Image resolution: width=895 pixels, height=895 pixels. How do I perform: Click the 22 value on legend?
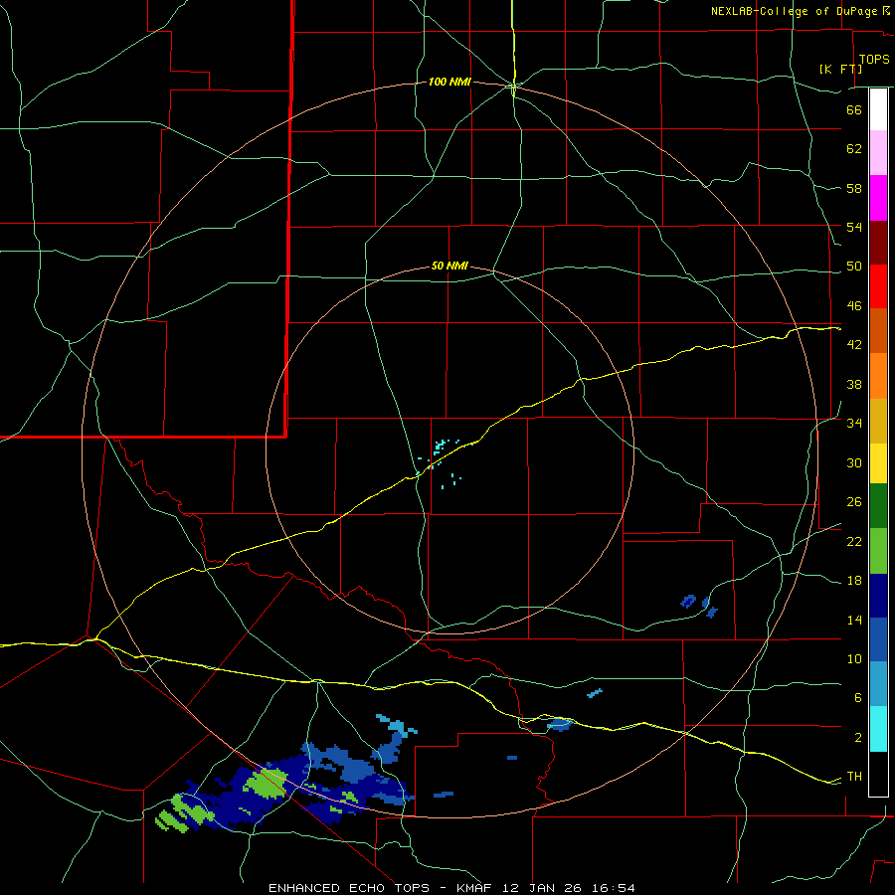coord(854,541)
